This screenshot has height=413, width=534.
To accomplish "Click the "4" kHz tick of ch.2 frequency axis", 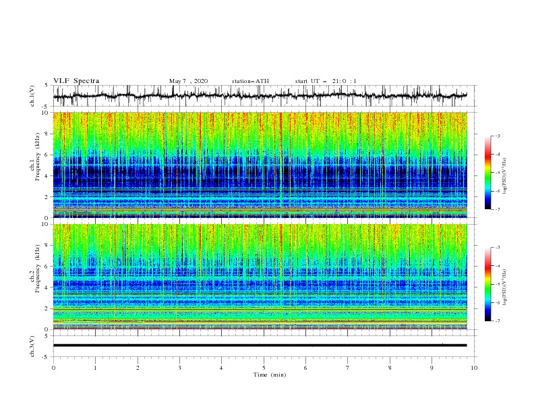I will tap(47, 287).
